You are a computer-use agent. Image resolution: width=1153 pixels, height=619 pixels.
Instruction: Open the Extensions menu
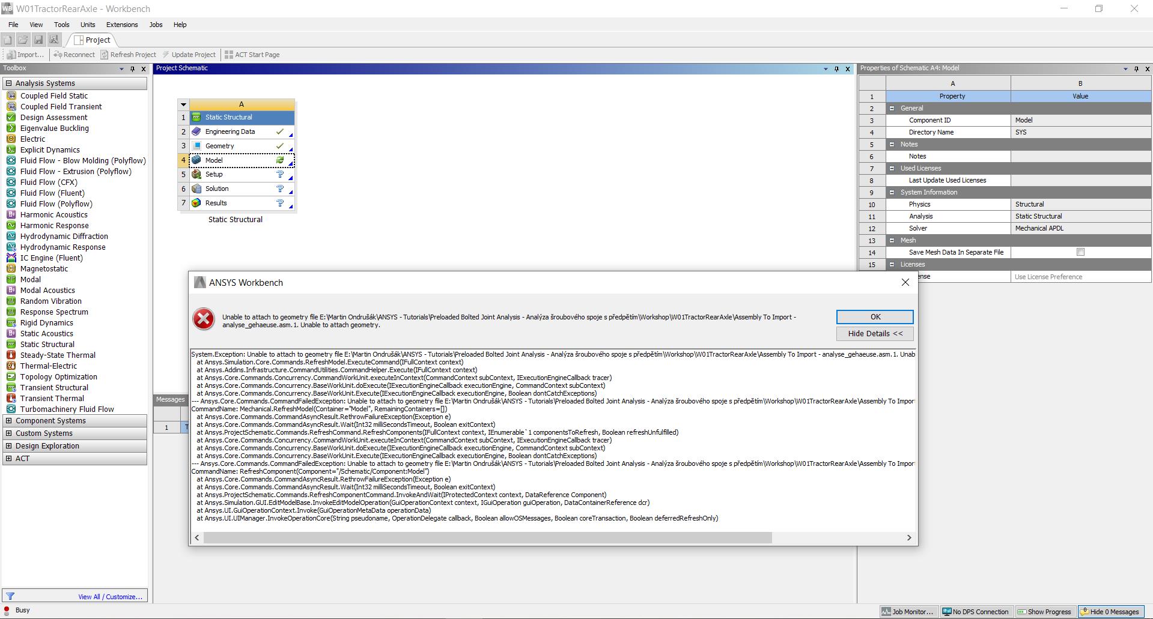122,25
